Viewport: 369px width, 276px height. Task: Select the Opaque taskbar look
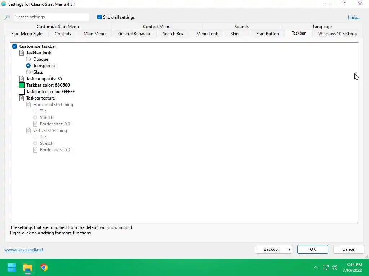click(28, 59)
